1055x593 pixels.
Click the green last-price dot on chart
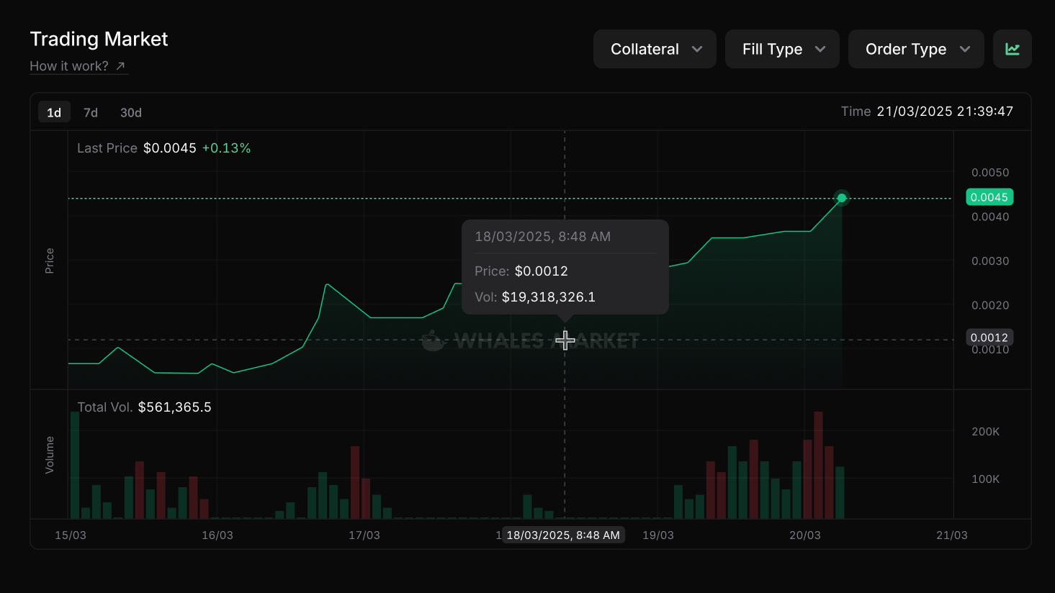click(x=841, y=198)
